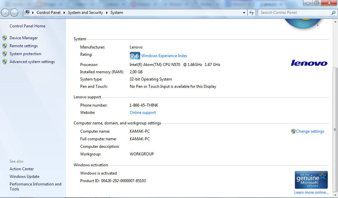Click the 2,6 rating badge icon
Viewport: 338px width, 198px height.
tap(135, 56)
